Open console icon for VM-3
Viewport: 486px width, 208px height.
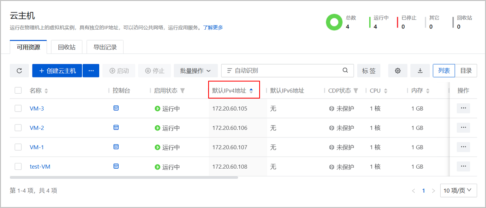tap(116, 108)
